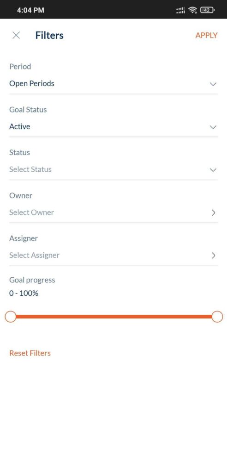Click the middle of the orange progress track
Image resolution: width=227 pixels, height=474 pixels.
pos(113,317)
